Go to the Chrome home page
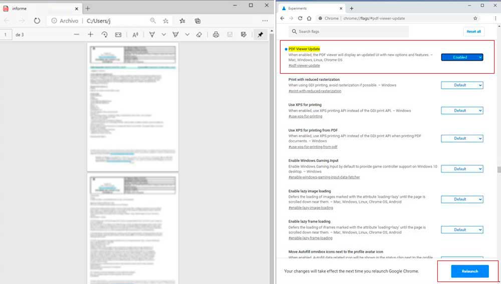 coord(309,18)
